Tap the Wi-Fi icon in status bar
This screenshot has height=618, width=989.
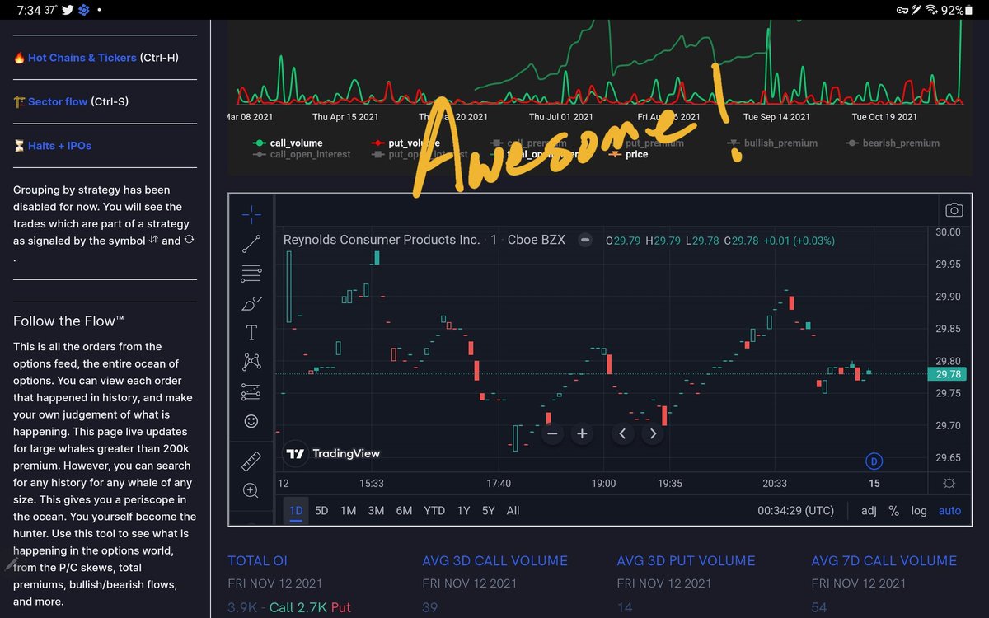coord(931,10)
